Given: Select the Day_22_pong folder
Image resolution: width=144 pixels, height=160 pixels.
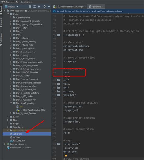Looking at the screenshot, I should (x=21, y=55).
